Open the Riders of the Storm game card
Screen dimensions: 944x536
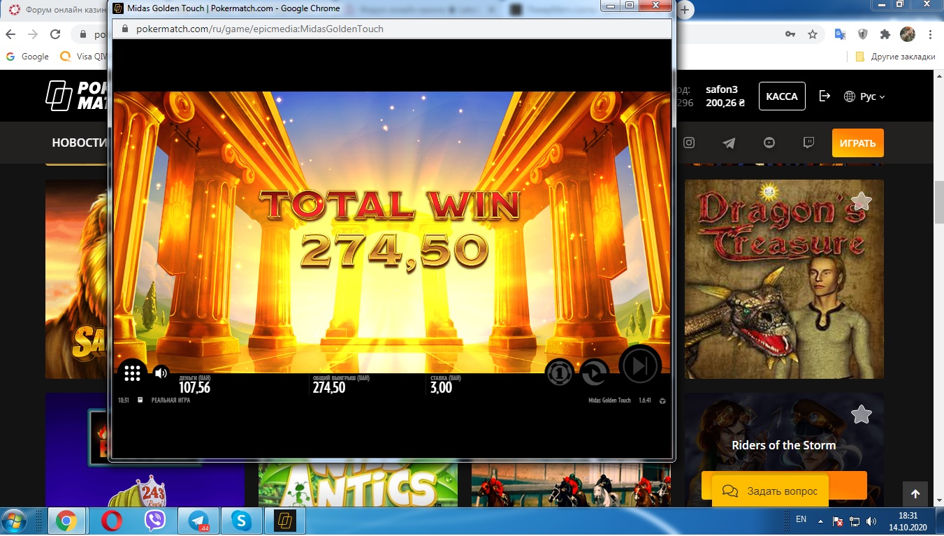click(x=784, y=449)
